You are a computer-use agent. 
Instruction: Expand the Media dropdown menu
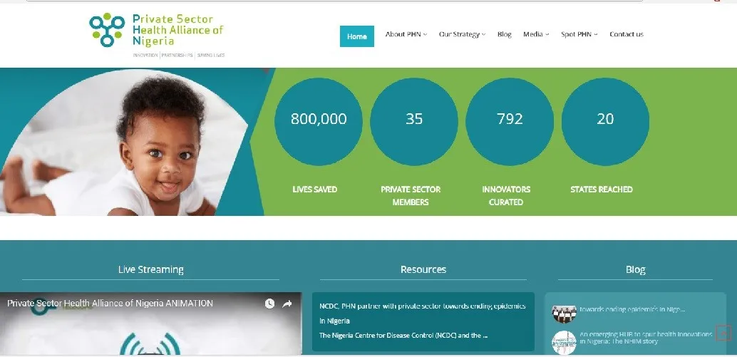pos(536,34)
